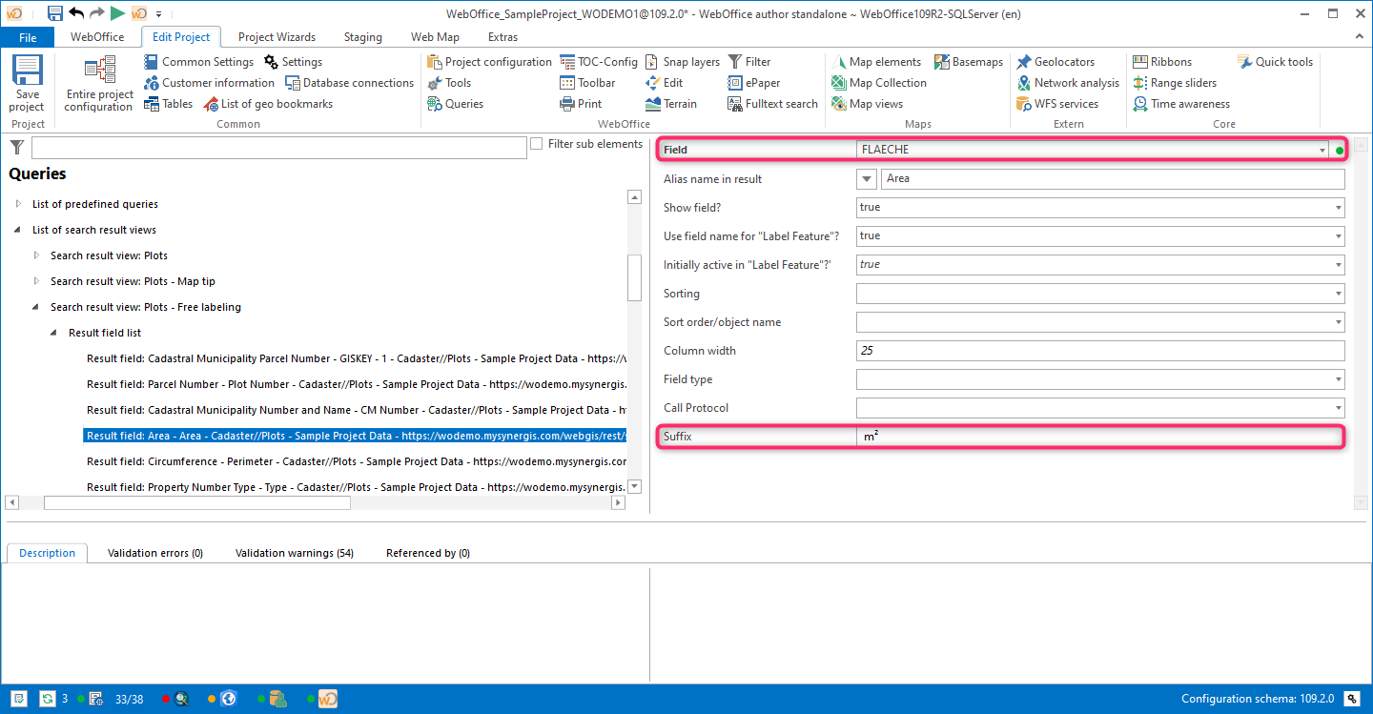
Task: Open the Field dropdown showing FLAECHE
Action: click(x=1324, y=150)
